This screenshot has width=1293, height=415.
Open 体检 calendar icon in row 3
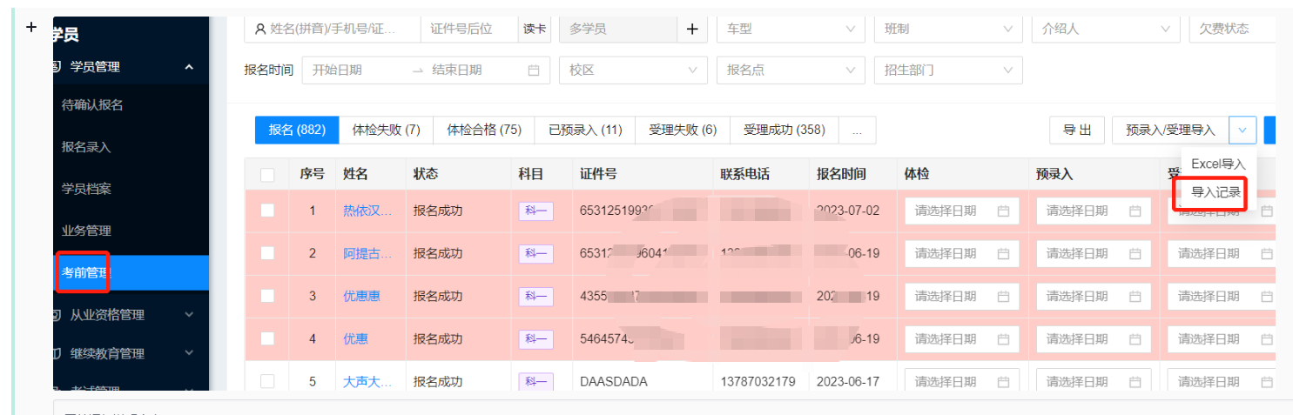[1003, 296]
